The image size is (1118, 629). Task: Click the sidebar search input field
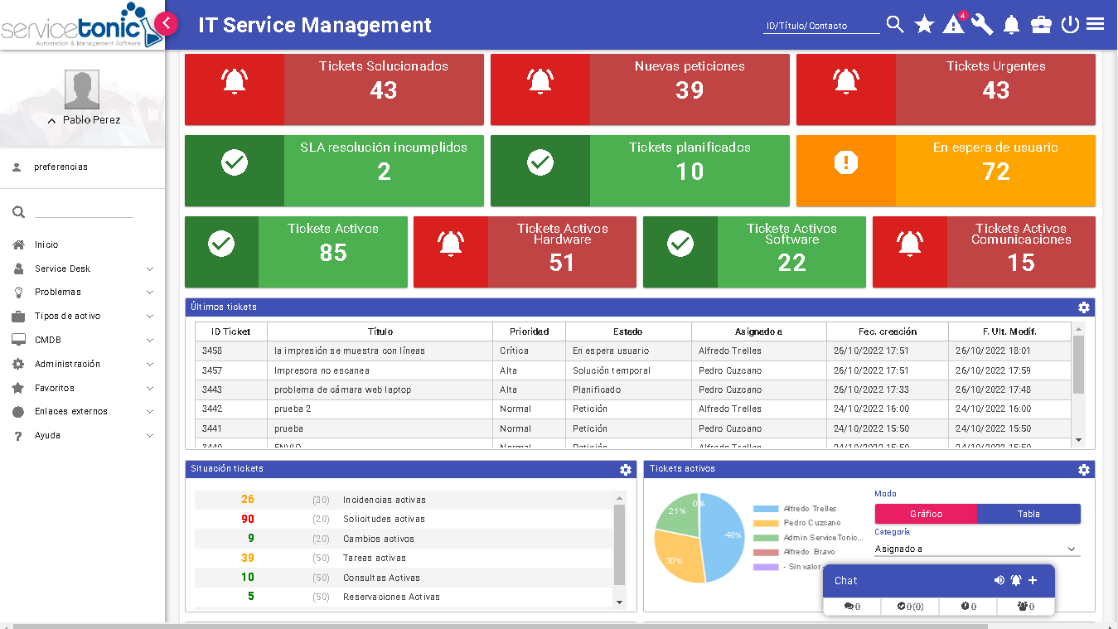84,211
